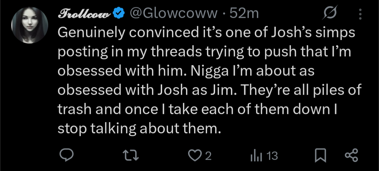Open the three-dot more options menu
Viewport: 379px width, 171px height.
click(x=359, y=14)
